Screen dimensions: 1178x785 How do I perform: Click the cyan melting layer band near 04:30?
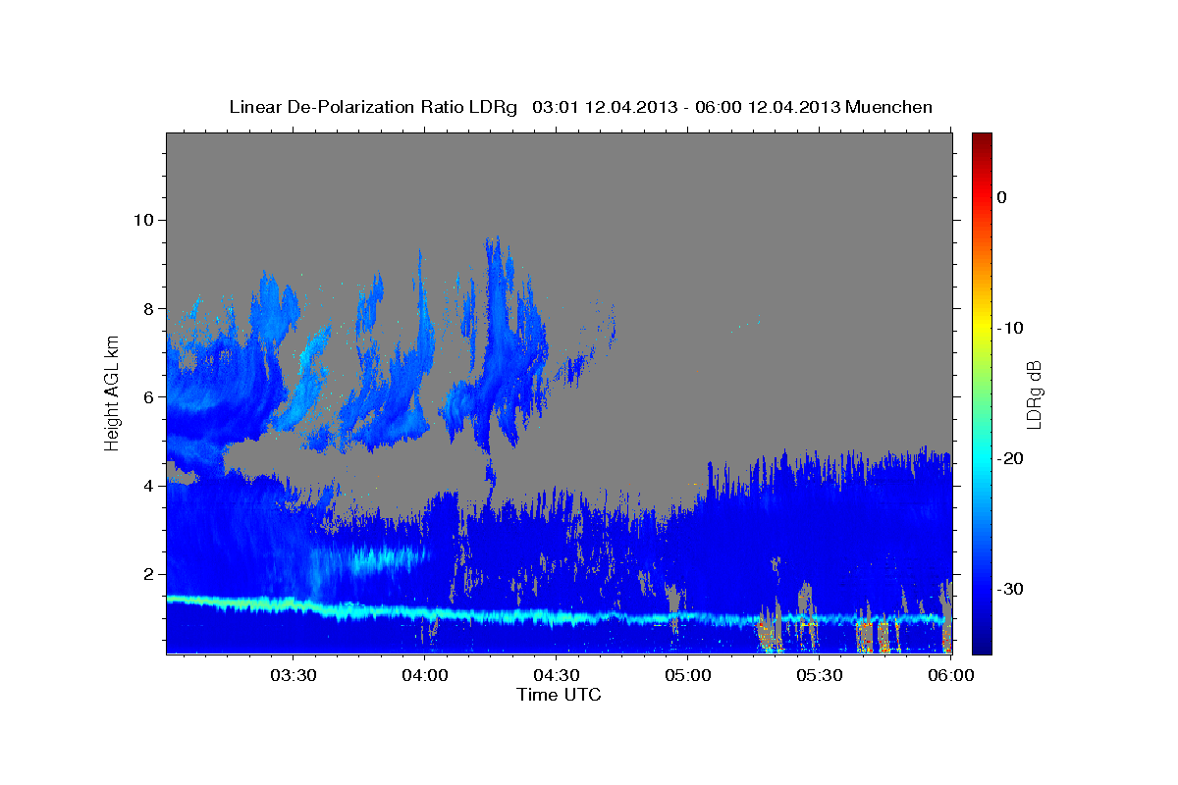(x=557, y=617)
